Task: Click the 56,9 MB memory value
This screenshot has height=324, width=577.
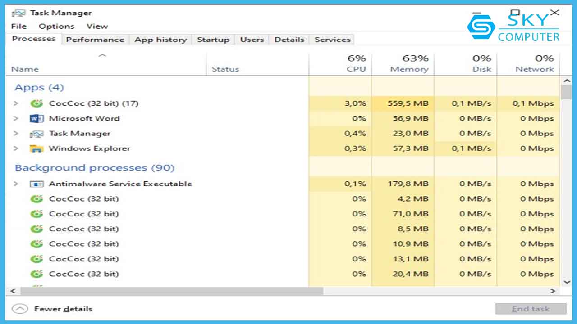Action: click(410, 119)
